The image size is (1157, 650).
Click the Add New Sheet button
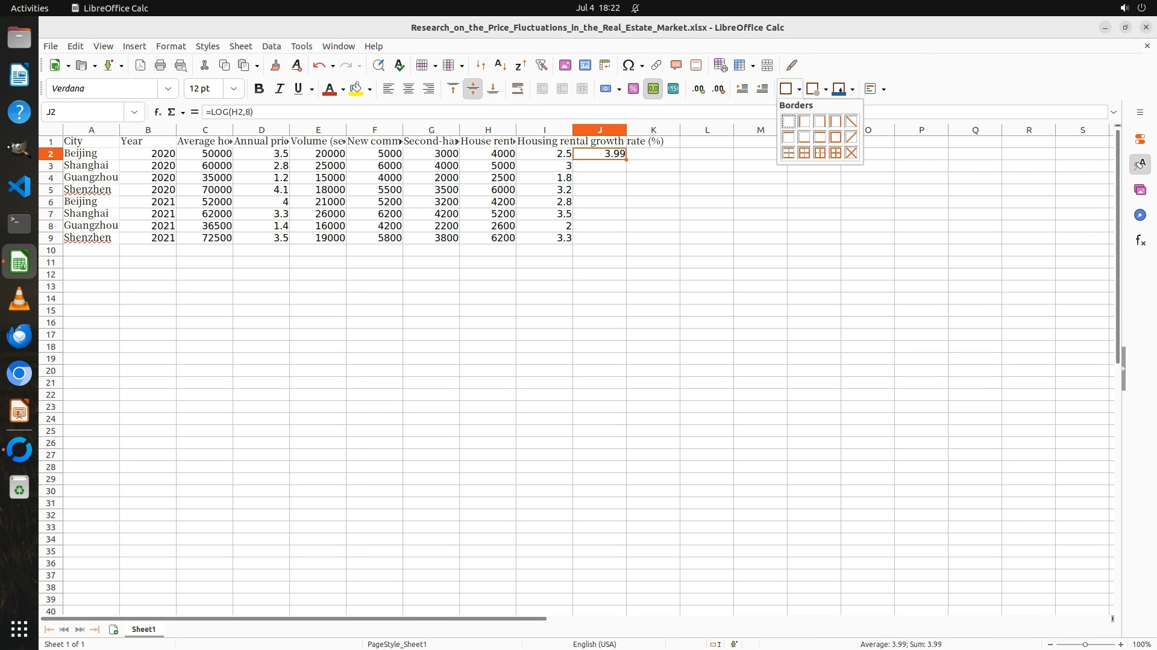click(113, 629)
